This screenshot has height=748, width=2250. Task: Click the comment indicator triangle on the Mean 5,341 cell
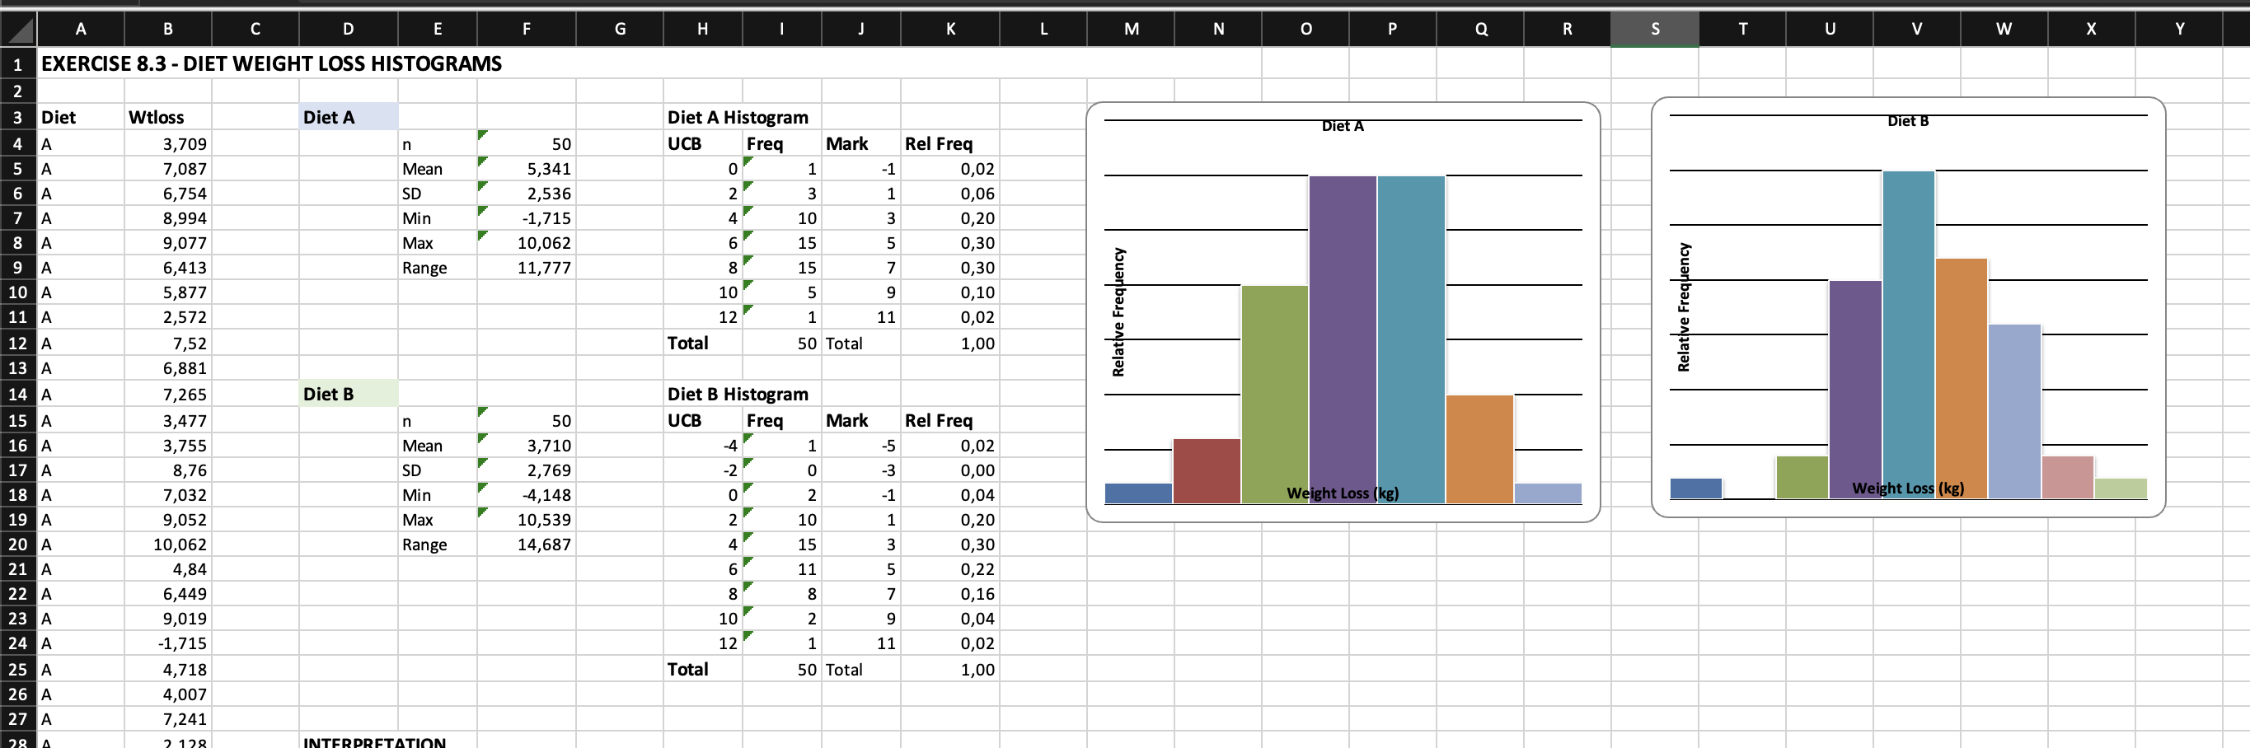(x=483, y=161)
